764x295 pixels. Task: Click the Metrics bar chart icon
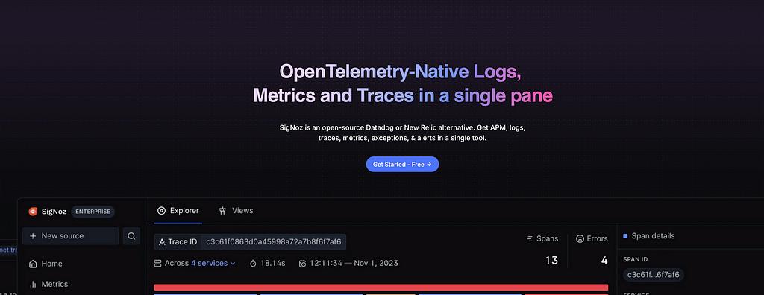click(x=33, y=284)
